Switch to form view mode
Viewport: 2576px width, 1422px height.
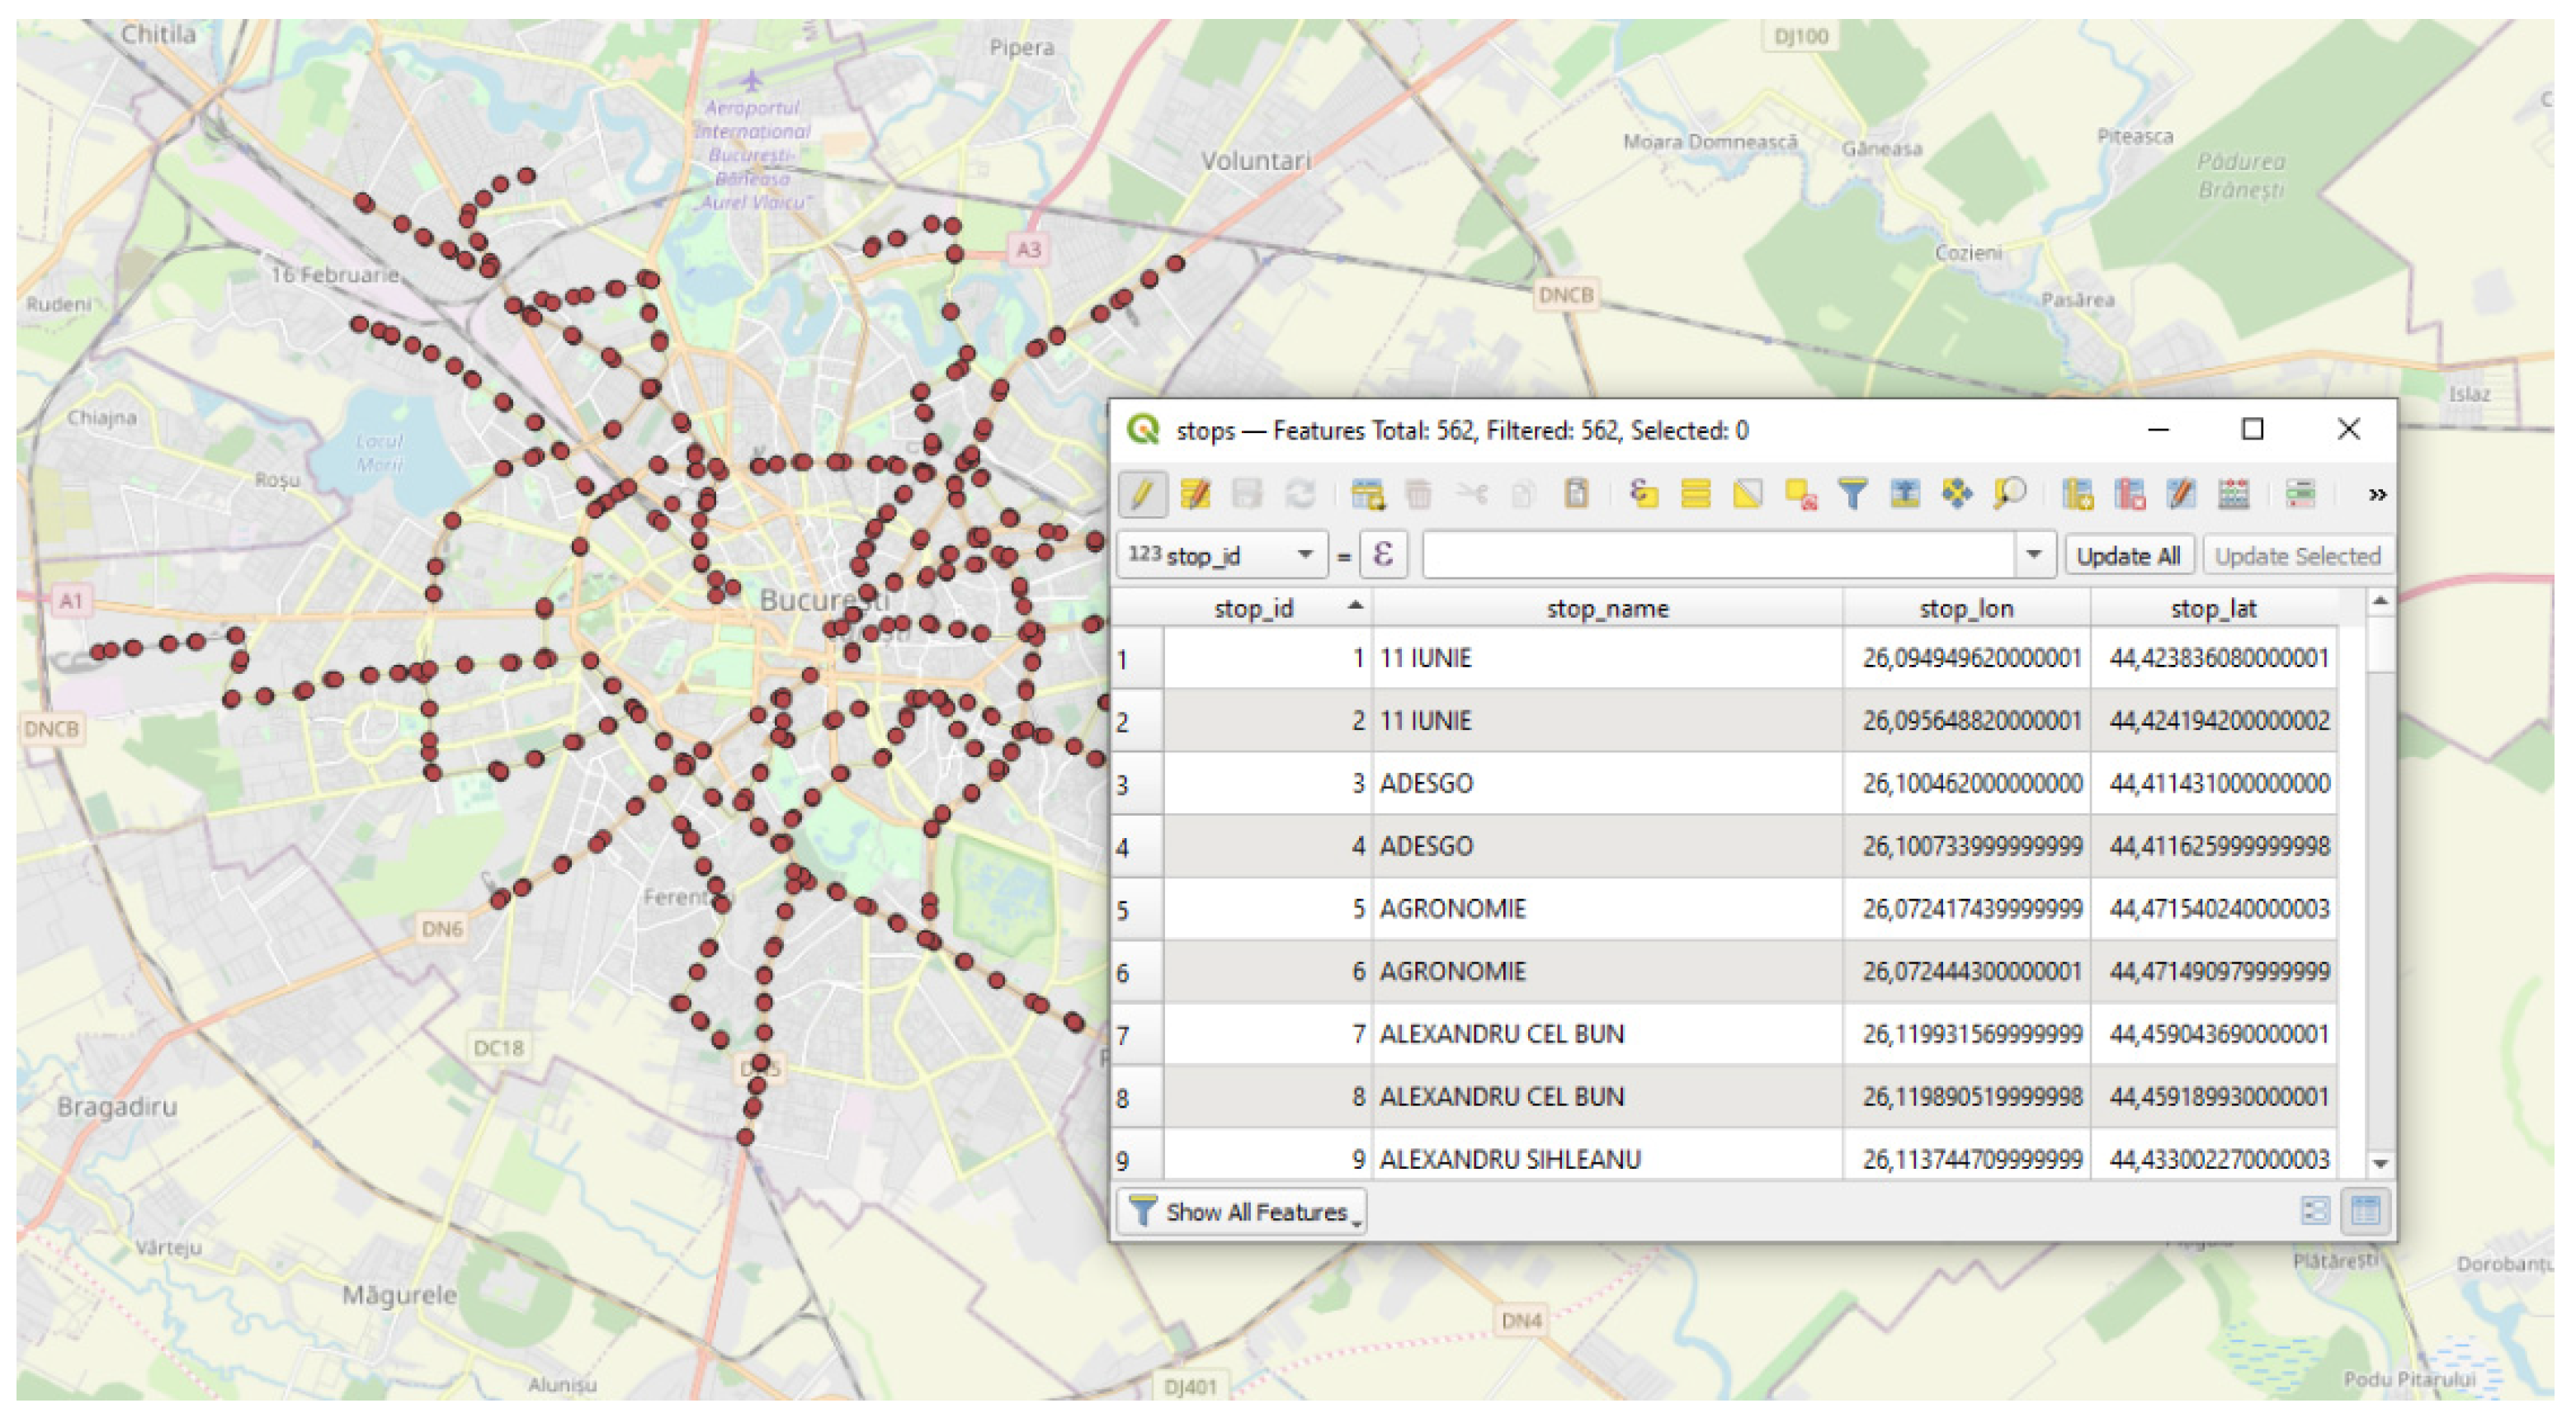pyautogui.click(x=2315, y=1212)
